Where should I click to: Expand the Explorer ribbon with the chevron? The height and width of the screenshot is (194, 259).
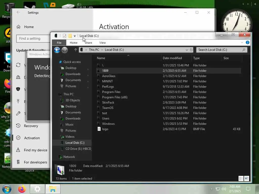(x=242, y=42)
